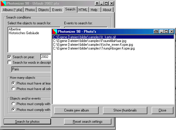
Task: Select the Search tab
Action: (70, 9)
